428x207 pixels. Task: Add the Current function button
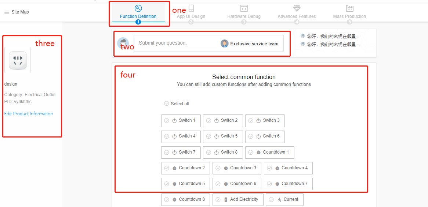(x=284, y=200)
